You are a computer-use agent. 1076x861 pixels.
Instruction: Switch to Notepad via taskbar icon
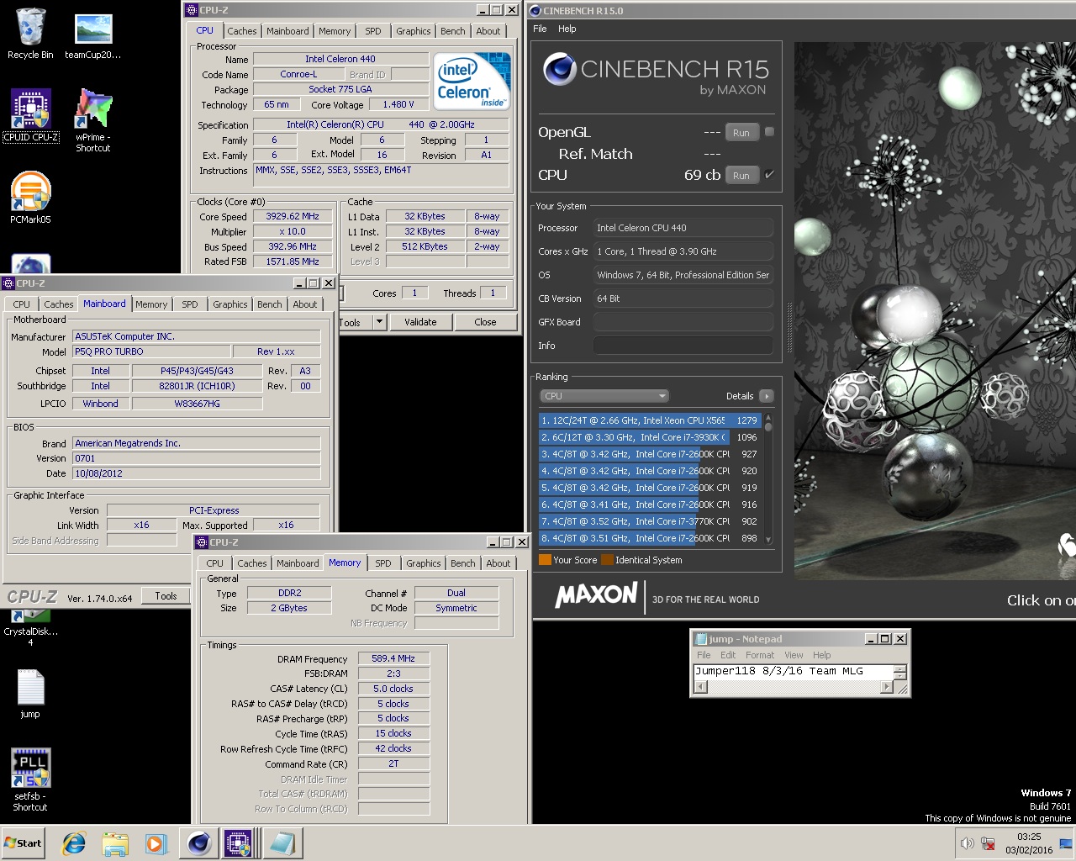(282, 843)
